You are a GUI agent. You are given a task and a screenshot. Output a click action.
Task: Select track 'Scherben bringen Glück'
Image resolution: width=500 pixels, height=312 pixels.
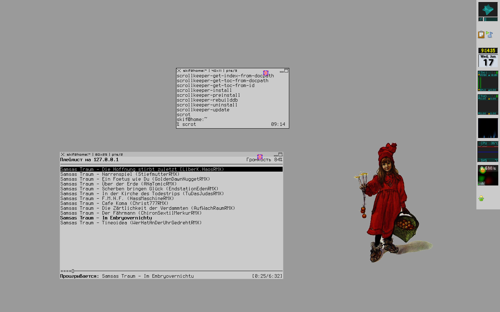point(140,189)
